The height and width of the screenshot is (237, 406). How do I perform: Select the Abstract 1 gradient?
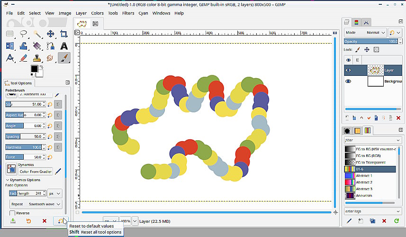(x=364, y=175)
